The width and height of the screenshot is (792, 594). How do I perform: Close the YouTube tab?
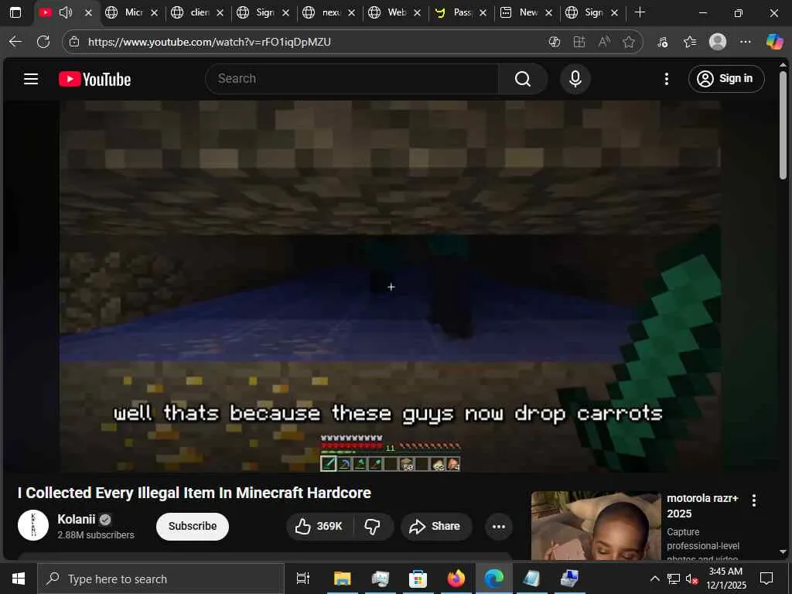(x=88, y=13)
